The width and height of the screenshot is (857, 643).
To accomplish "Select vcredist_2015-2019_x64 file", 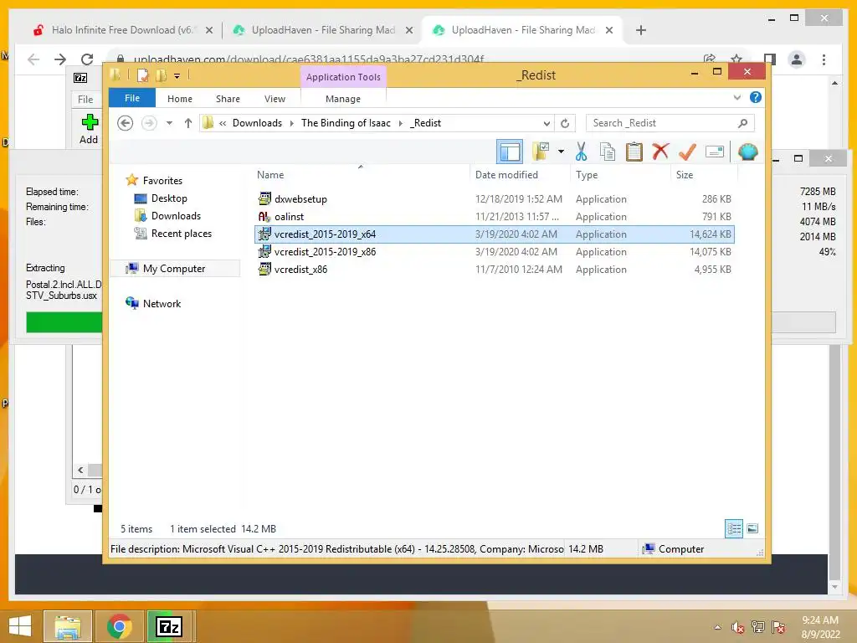I will click(x=495, y=234).
